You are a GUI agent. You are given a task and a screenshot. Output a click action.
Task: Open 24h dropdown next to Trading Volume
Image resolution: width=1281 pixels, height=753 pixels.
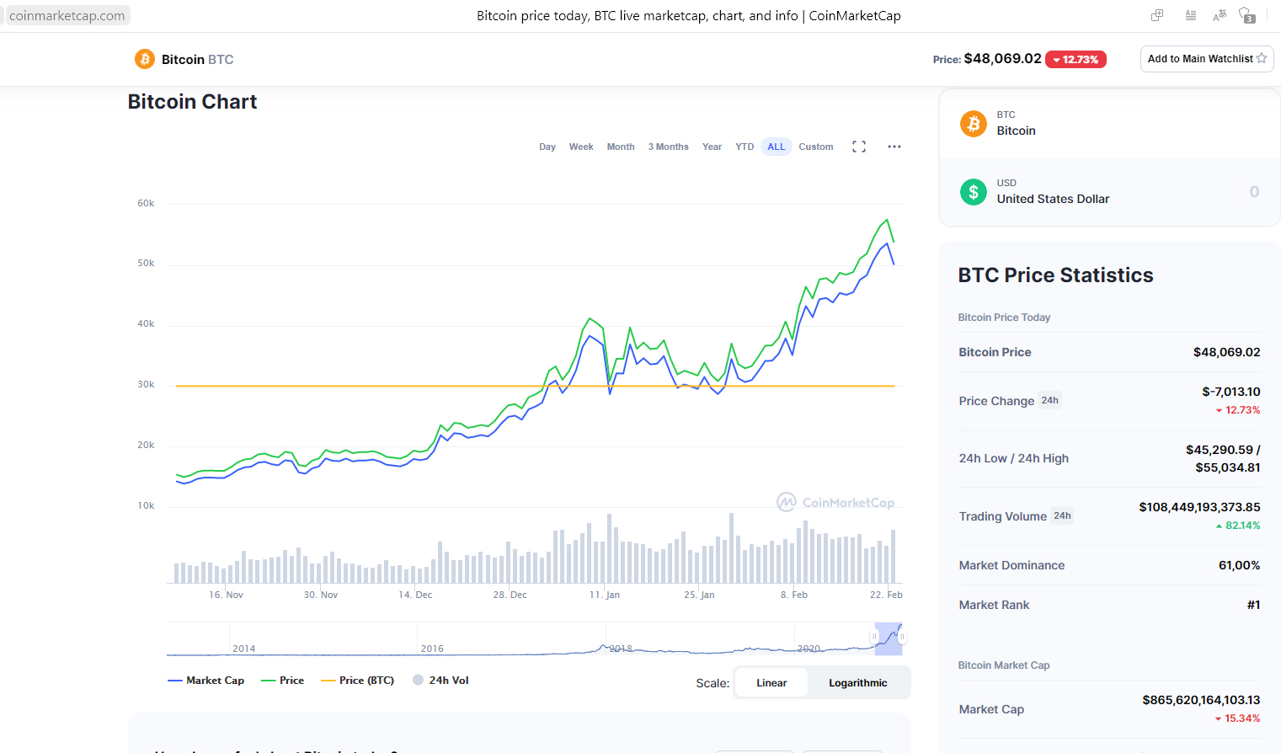(x=1062, y=515)
